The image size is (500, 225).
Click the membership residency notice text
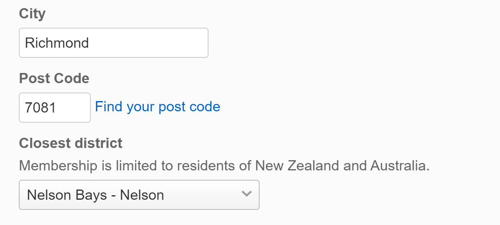point(224,166)
